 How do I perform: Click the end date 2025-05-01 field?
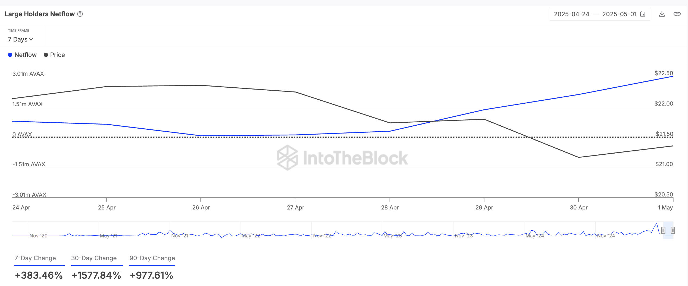click(619, 14)
